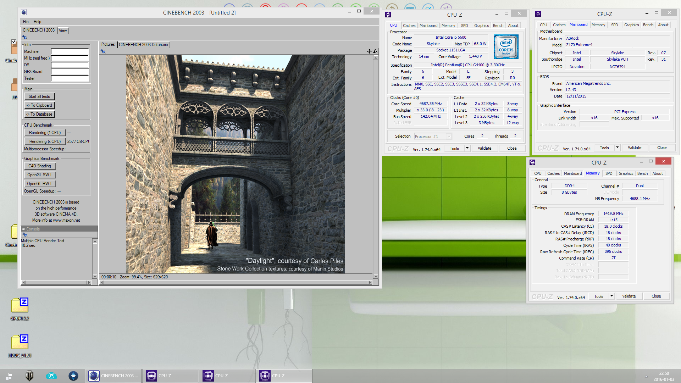
Task: Click console vertical scrollbar up arrow
Action: 95,241
